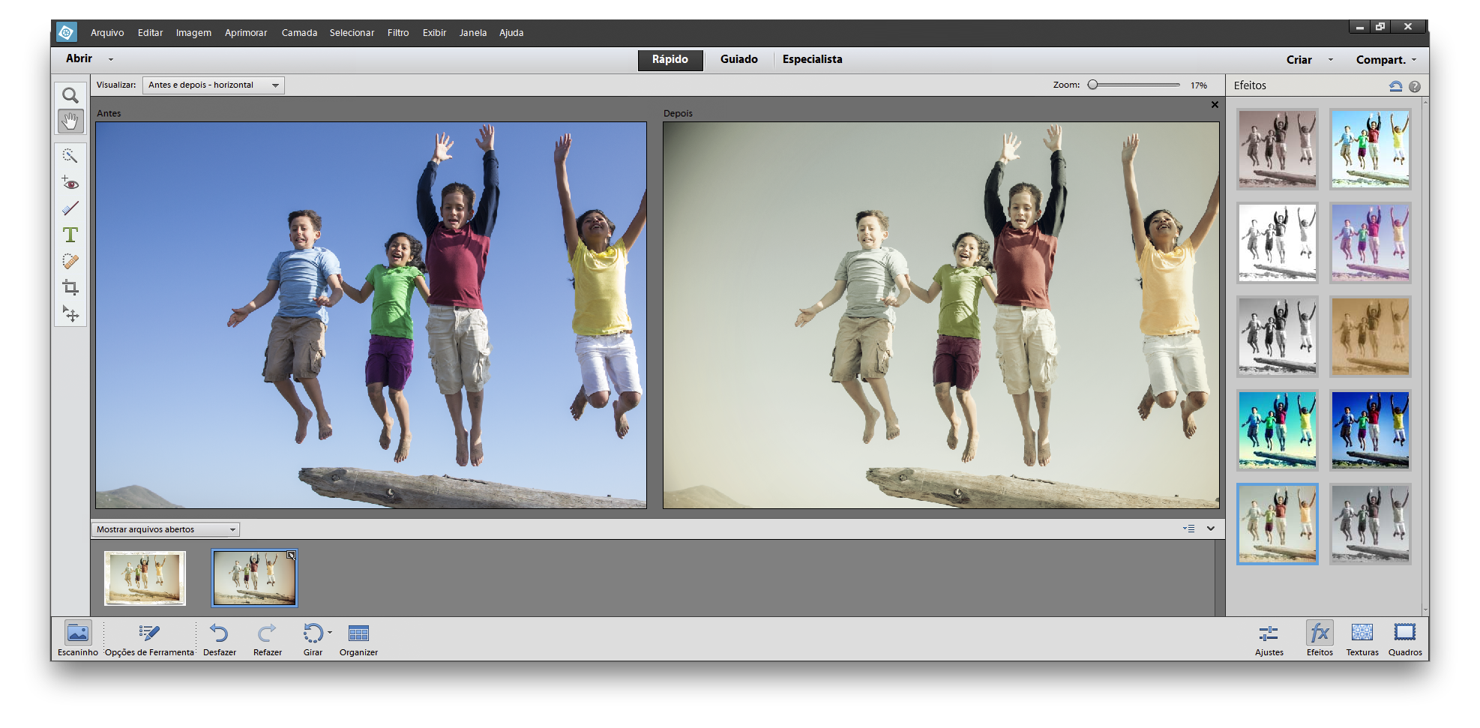
Task: Adjust the Zoom slider handle
Action: 1093,85
